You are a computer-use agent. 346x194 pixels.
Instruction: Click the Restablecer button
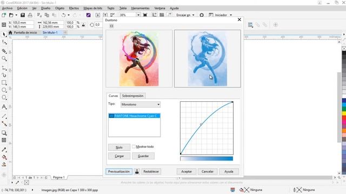point(151,171)
